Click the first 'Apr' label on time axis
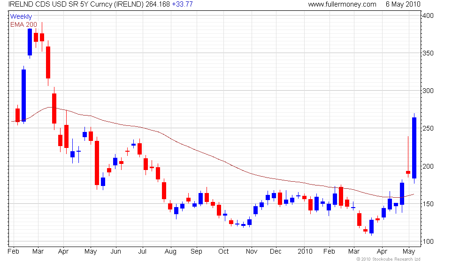This screenshot has width=460, height=263. point(63,252)
